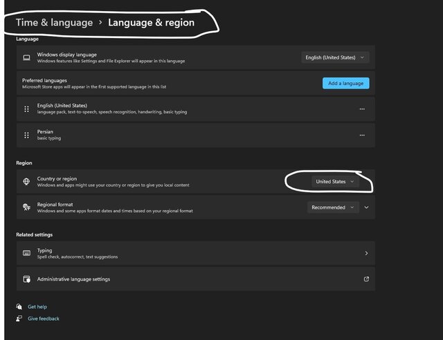The image size is (443, 340).
Task: Click the globe icon for Country or region
Action: pos(26,182)
